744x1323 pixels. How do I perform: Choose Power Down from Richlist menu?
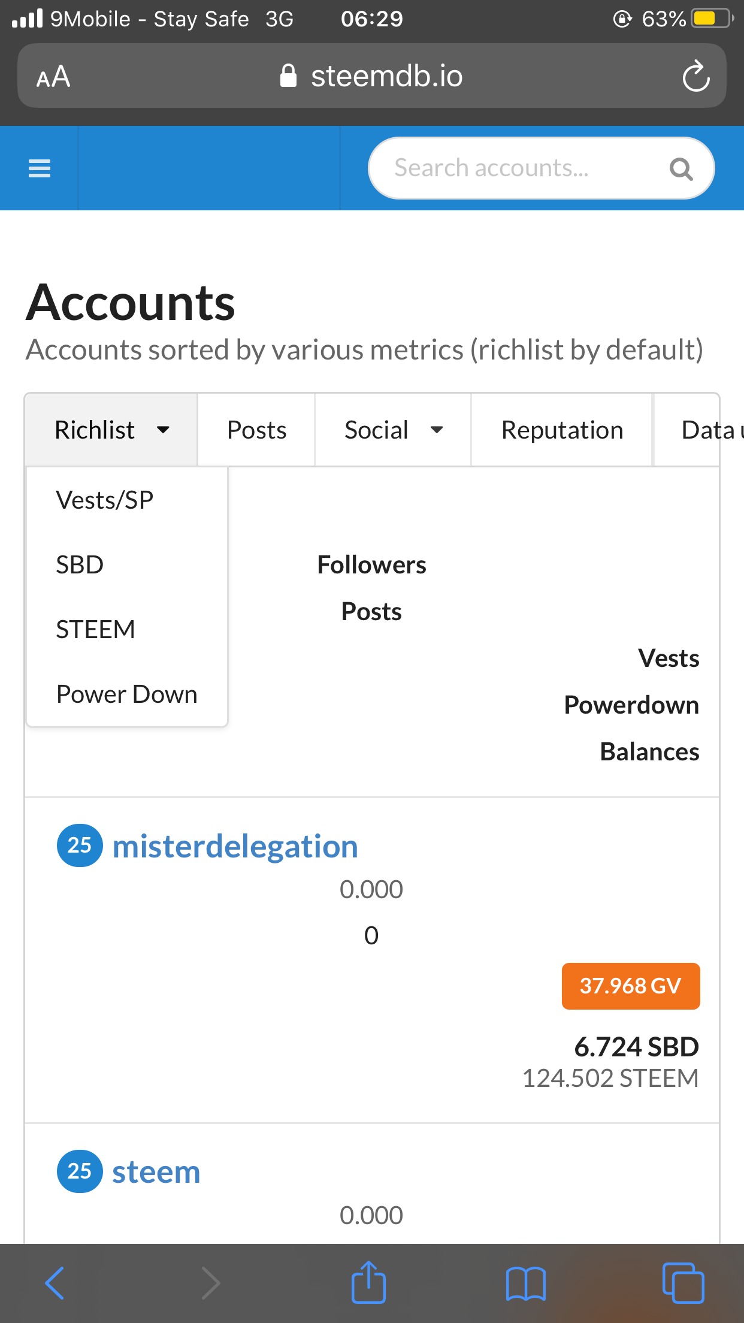[127, 694]
